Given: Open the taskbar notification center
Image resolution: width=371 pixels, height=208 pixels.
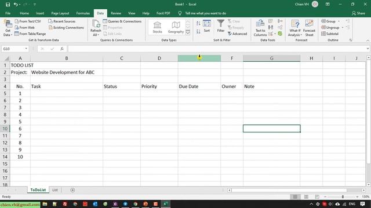Looking at the screenshot, I should click(x=363, y=204).
